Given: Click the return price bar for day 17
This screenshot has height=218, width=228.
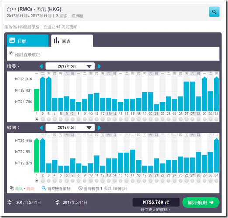Looking at the screenshot, I should coord(132,161).
